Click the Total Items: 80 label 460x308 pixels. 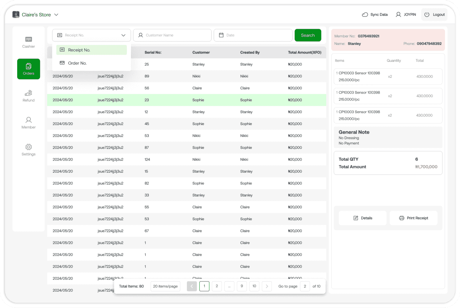click(131, 286)
